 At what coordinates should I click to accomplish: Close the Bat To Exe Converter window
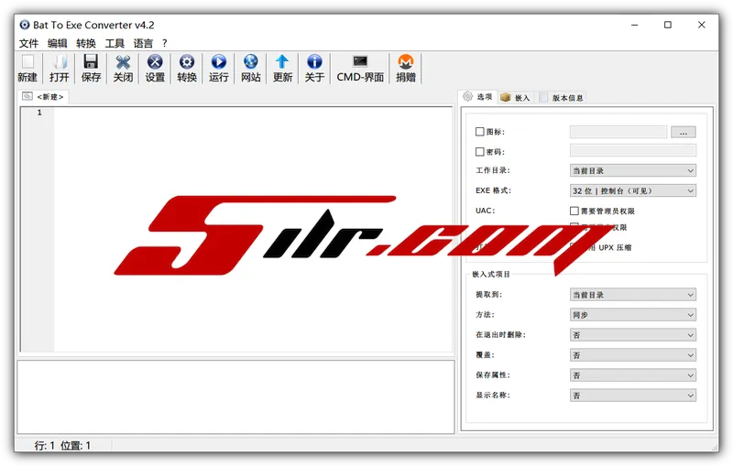[701, 25]
